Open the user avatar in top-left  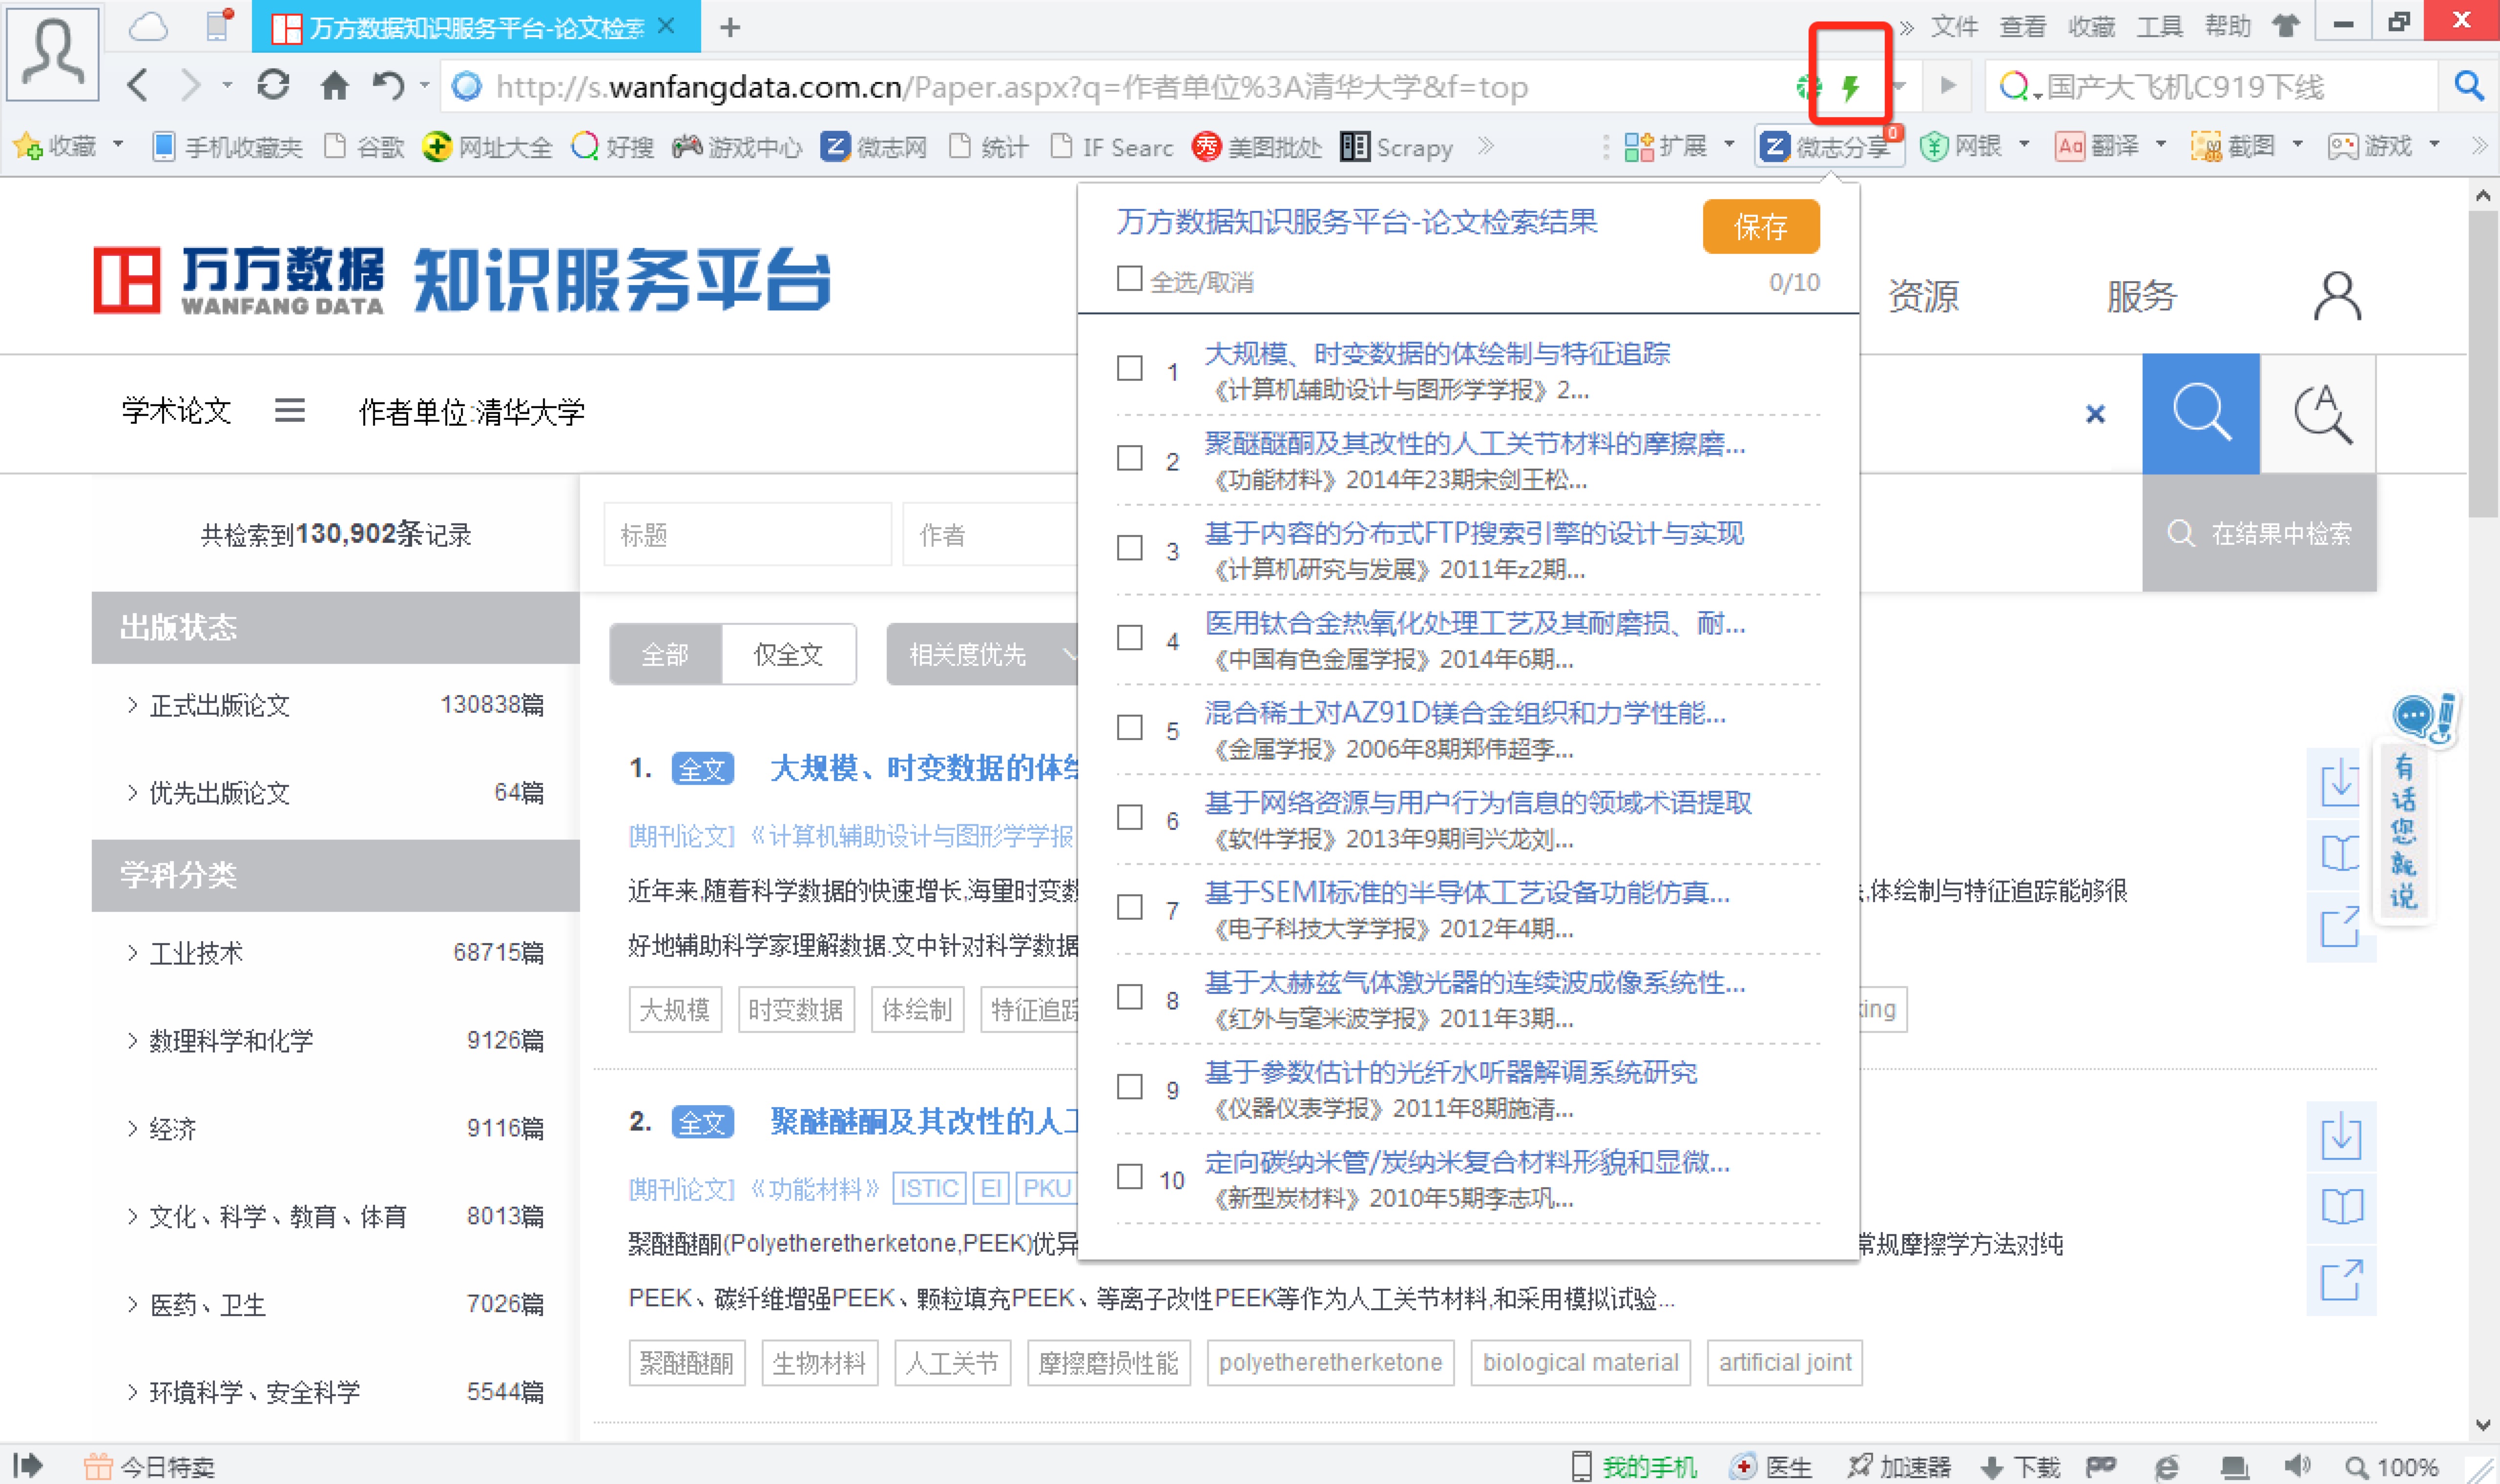coord(53,53)
